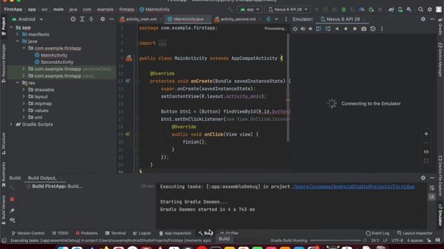This screenshot has width=444, height=249.
Task: Select opened file target icon in Project panel
Action: point(73,19)
